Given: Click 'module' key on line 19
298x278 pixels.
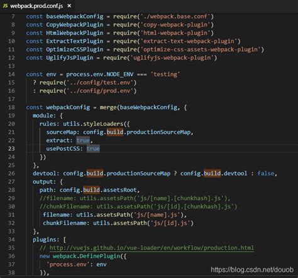Looking at the screenshot, I should pos(43,116).
